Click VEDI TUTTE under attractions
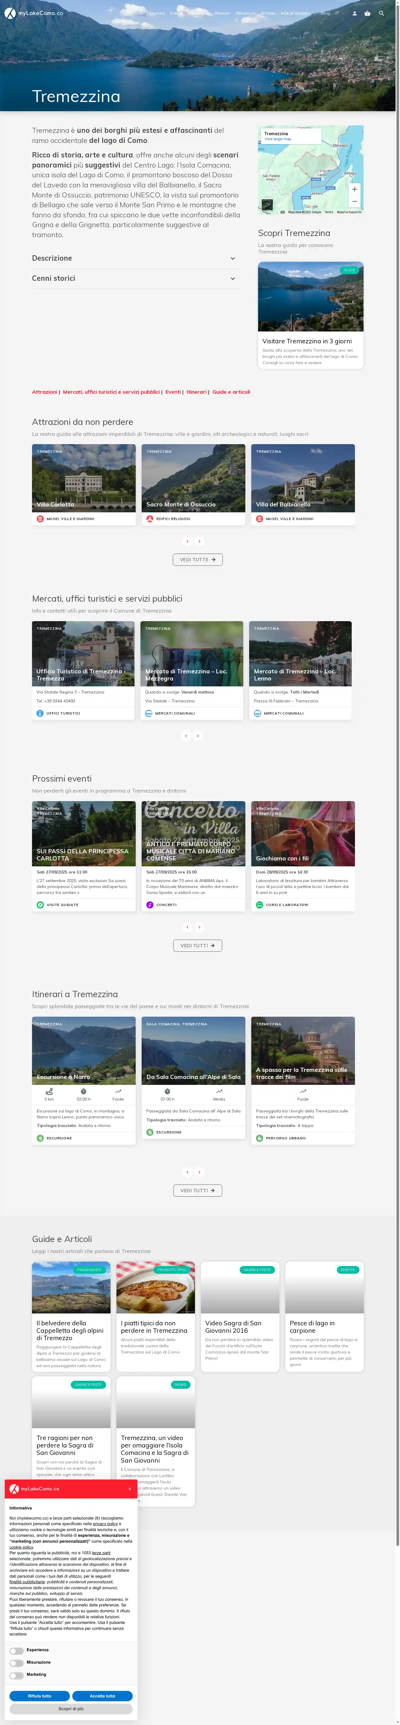This screenshot has height=1725, width=400. click(197, 559)
